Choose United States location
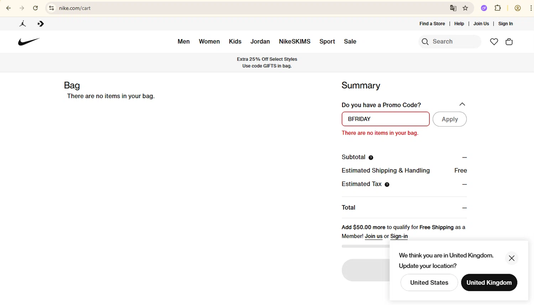The width and height of the screenshot is (534, 305). tap(429, 283)
